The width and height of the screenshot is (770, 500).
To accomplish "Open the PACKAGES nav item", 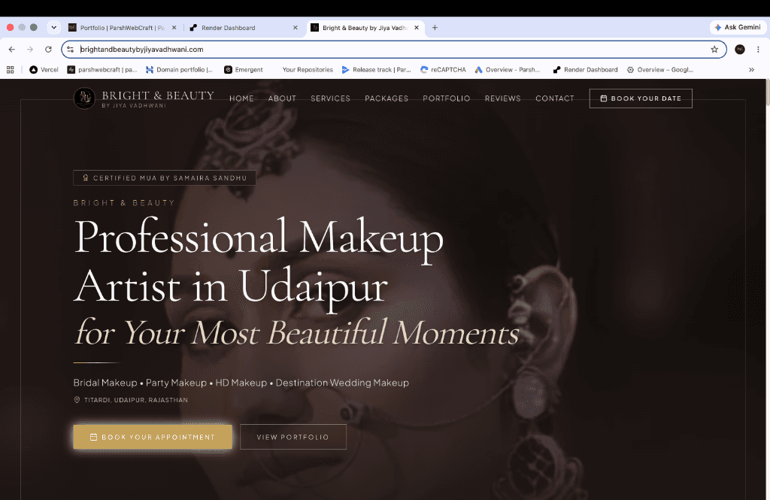I will tap(387, 98).
